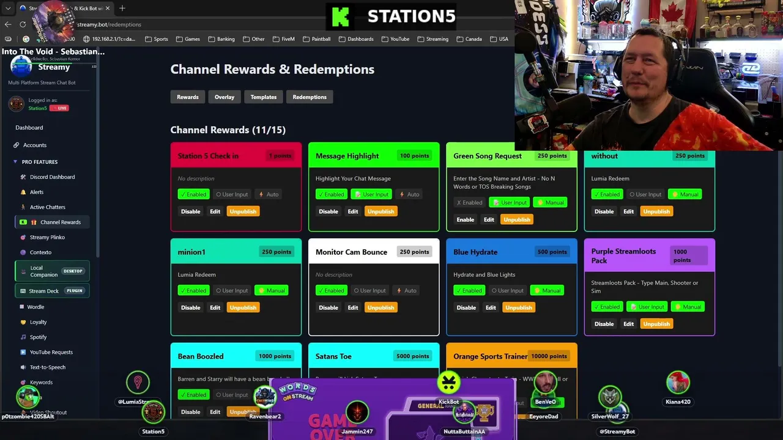Open the Streaming bookmark folder
783x440 pixels.
pyautogui.click(x=433, y=39)
